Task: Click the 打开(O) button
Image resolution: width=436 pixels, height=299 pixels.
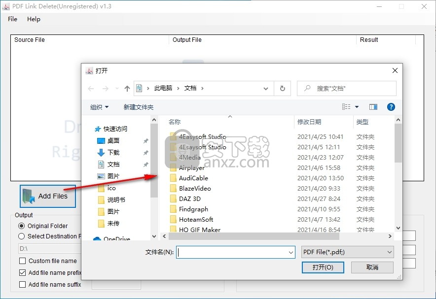Action: tap(323, 267)
